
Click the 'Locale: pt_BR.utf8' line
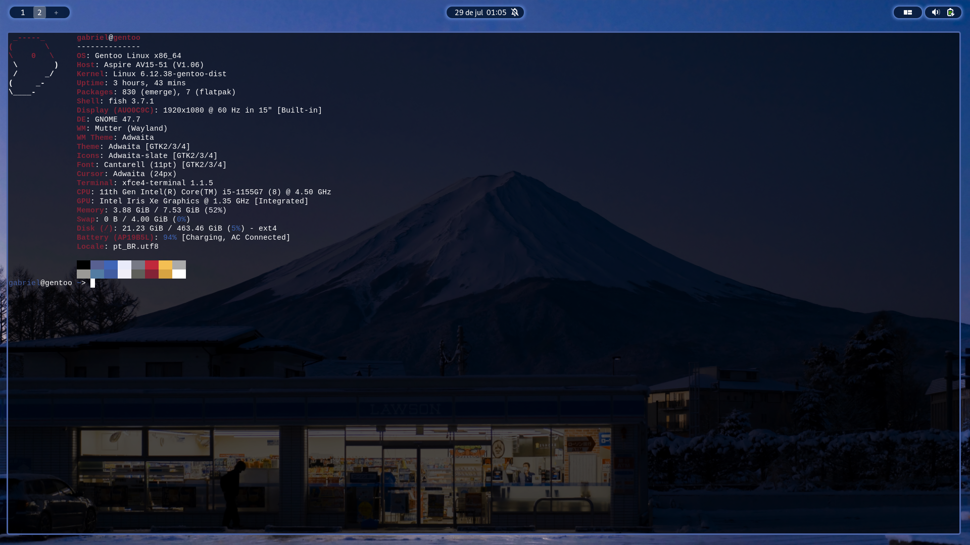pyautogui.click(x=118, y=247)
